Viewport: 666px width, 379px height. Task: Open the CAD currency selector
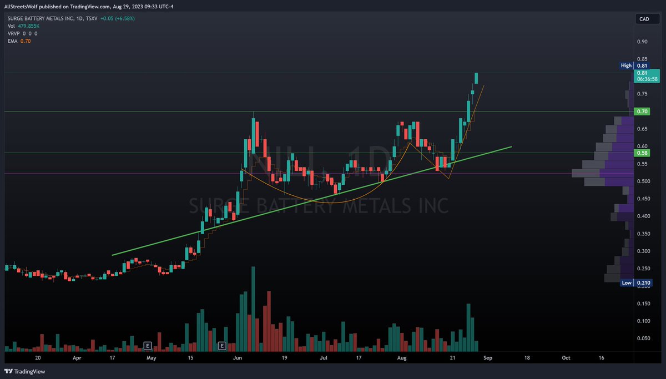(647, 19)
